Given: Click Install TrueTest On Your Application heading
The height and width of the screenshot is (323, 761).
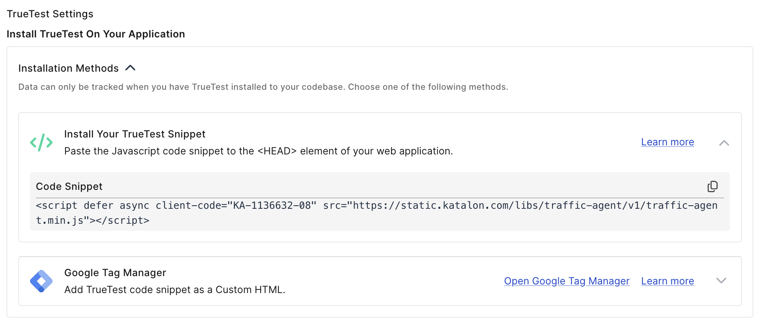Looking at the screenshot, I should [96, 34].
